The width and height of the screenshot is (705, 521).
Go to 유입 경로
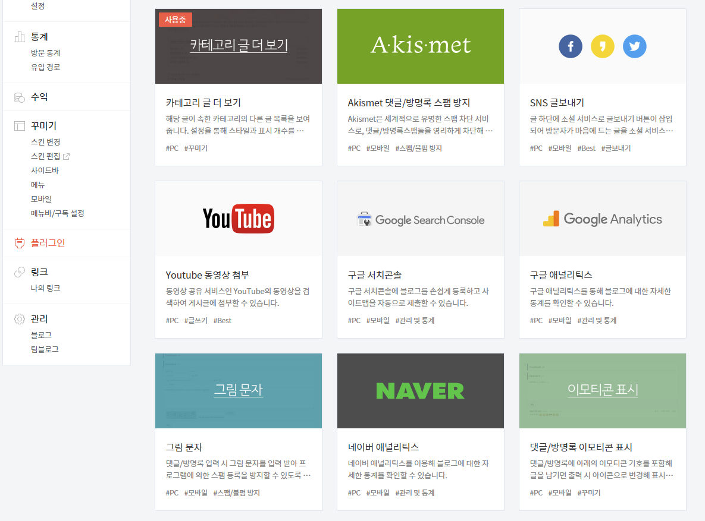tap(45, 67)
